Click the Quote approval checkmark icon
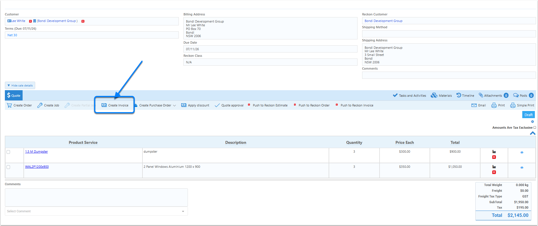 [x=217, y=105]
